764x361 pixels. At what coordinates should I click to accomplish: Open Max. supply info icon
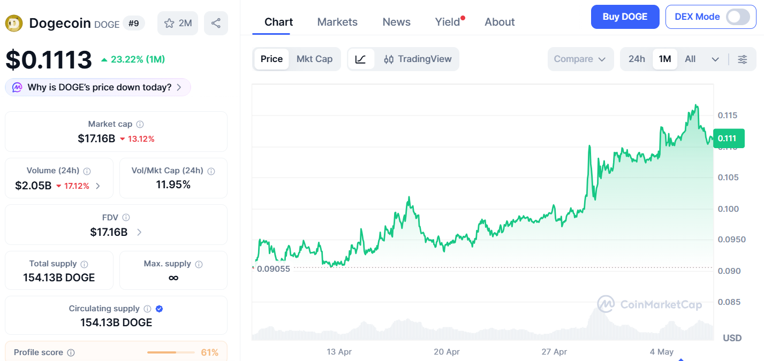[x=199, y=264]
